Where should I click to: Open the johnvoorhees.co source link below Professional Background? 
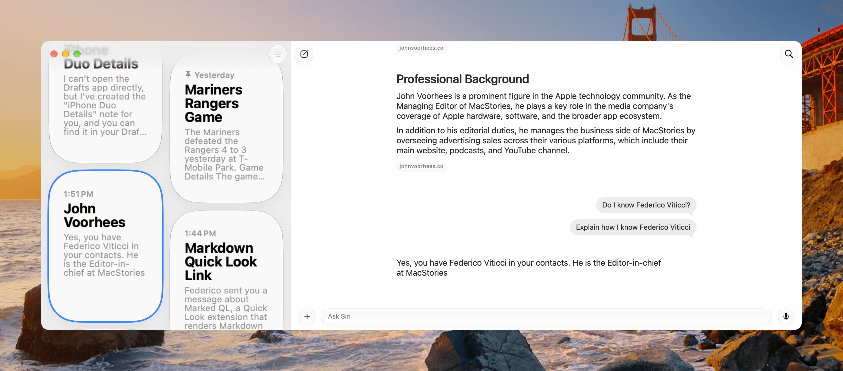tap(421, 166)
